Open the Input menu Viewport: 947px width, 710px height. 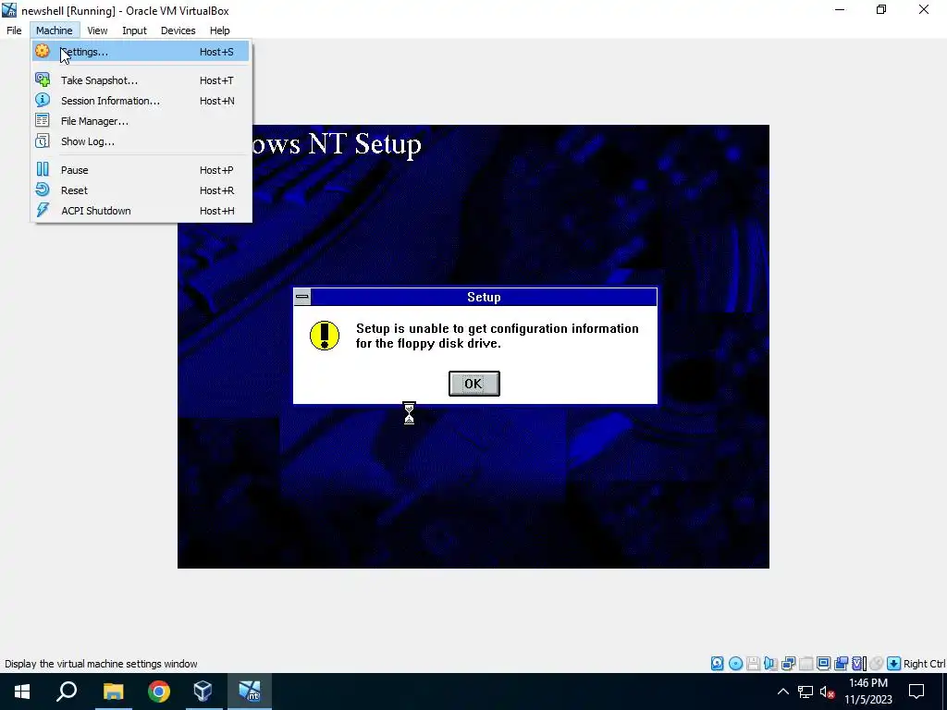pos(134,31)
